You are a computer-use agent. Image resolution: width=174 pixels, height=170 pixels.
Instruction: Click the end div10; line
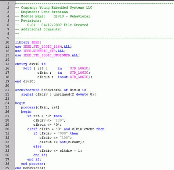[x=25, y=81]
